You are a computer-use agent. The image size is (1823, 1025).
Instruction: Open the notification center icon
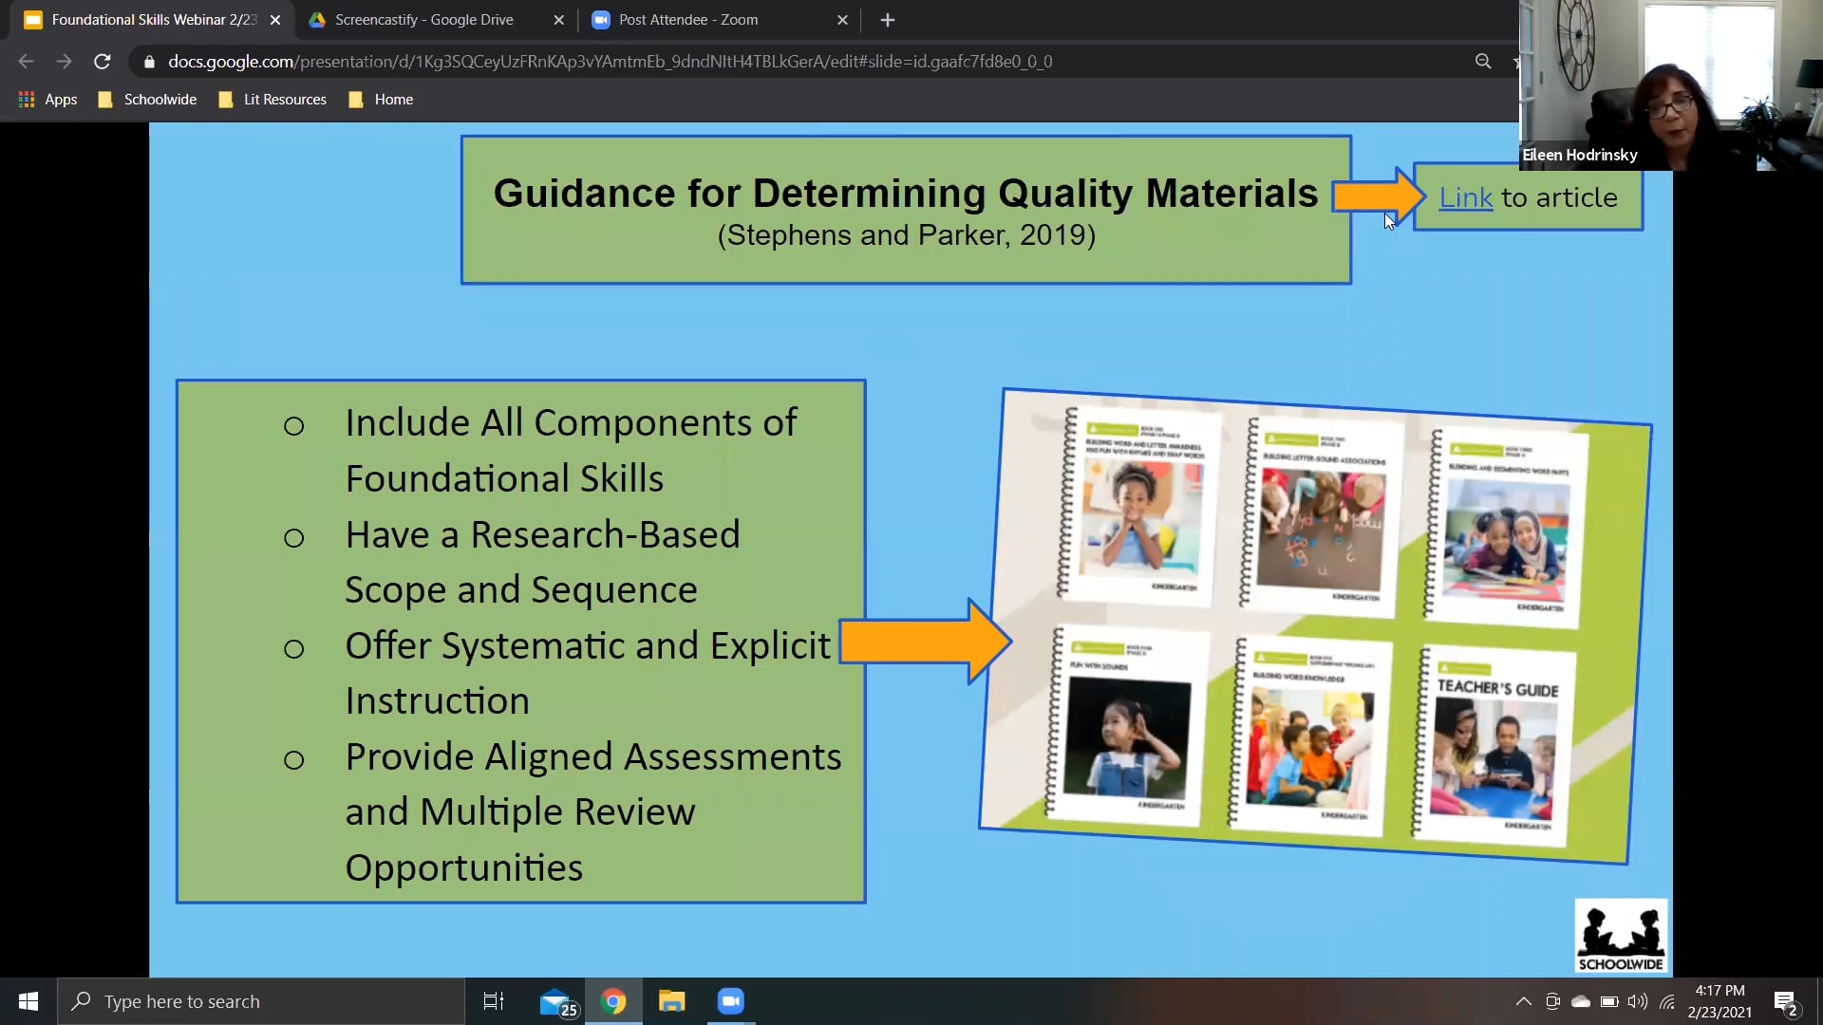click(x=1785, y=1001)
